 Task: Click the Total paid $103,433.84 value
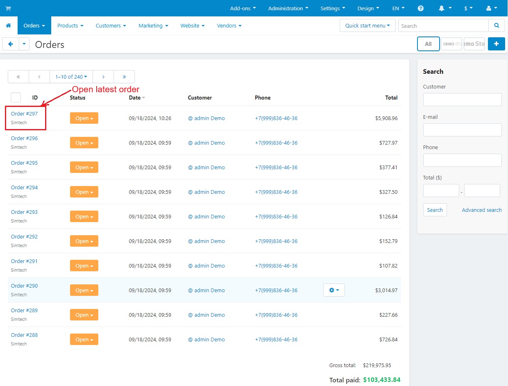point(382,379)
